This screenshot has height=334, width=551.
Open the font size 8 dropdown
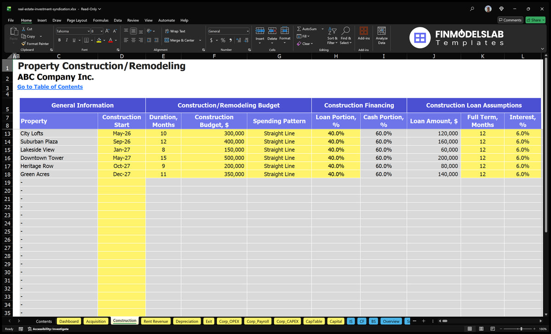(101, 31)
